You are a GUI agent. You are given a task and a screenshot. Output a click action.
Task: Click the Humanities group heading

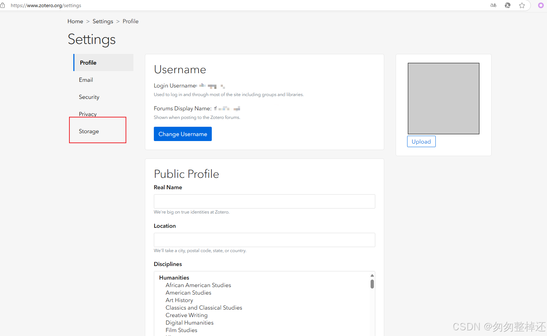[x=174, y=278]
